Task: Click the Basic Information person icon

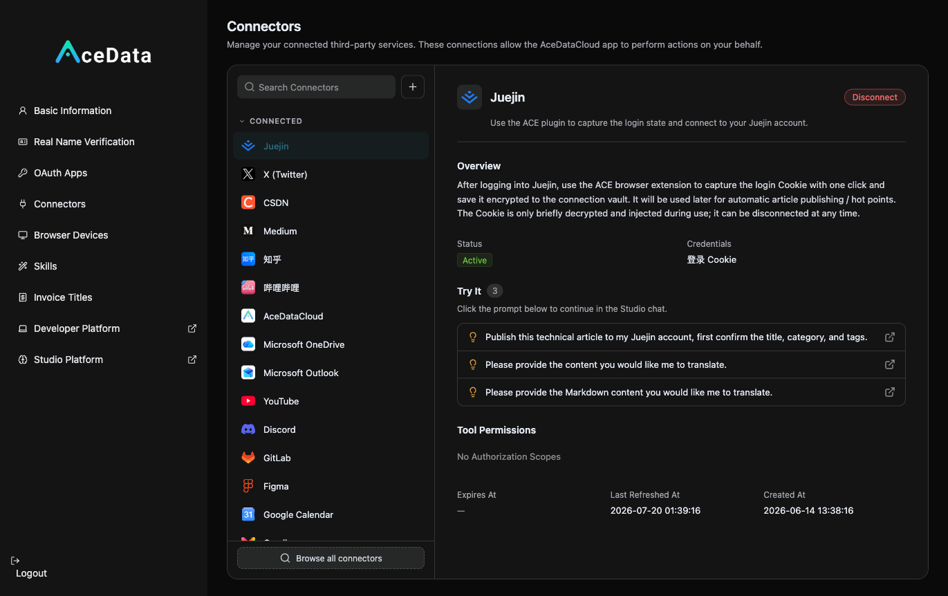Action: tap(23, 111)
